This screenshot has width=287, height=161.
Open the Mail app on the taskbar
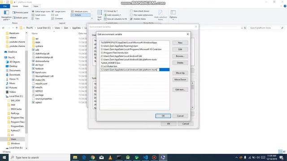click(x=102, y=157)
